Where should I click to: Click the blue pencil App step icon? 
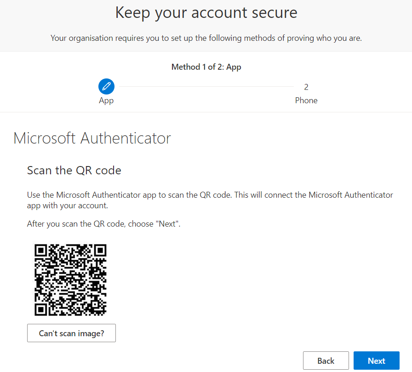[106, 86]
